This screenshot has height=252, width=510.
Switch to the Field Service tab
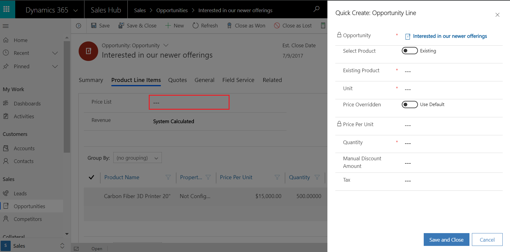coord(238,80)
